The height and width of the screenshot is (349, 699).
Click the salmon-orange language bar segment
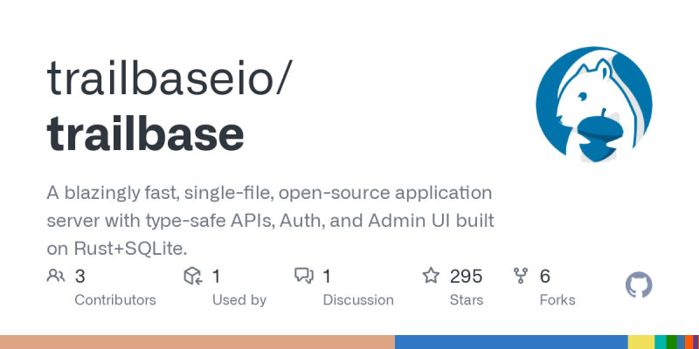[x=197, y=341]
